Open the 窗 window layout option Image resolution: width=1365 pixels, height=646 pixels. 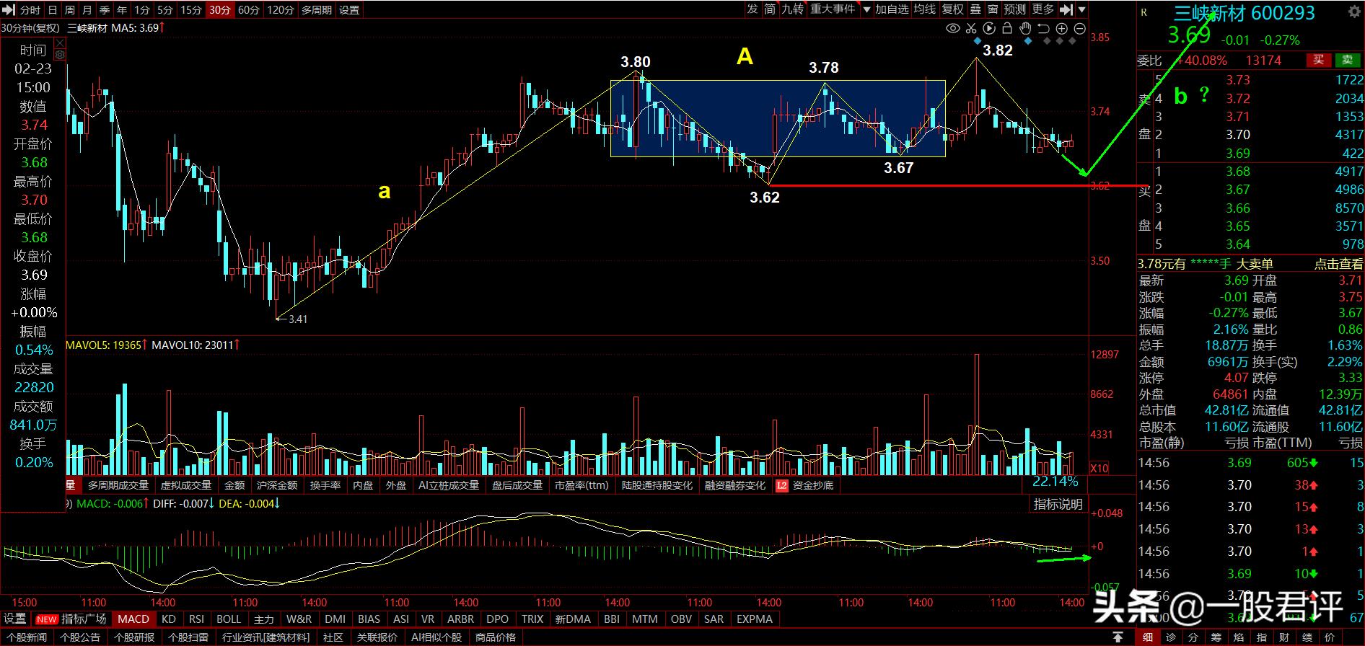[993, 9]
